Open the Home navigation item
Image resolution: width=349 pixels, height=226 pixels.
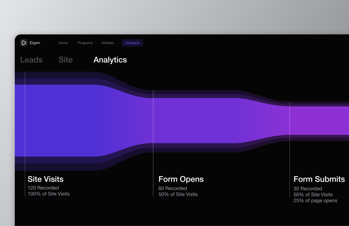click(x=63, y=43)
